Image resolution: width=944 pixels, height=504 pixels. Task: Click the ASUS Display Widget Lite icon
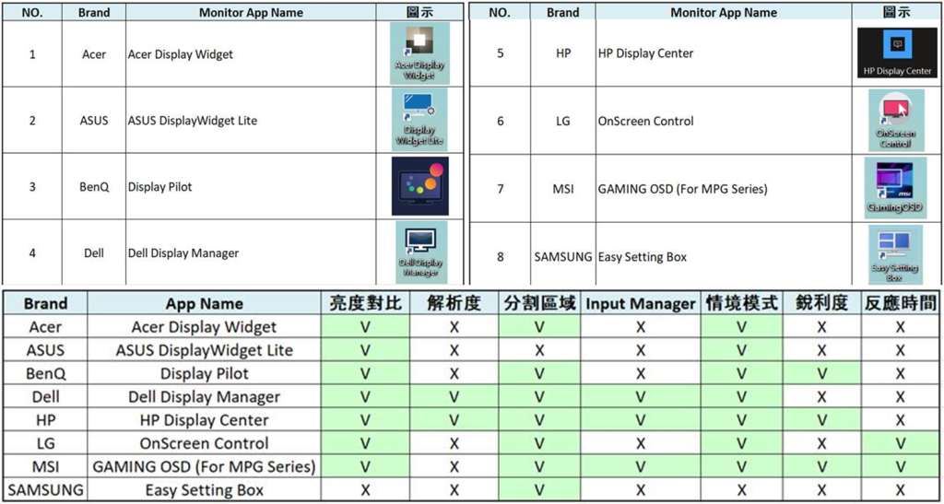coord(419,118)
